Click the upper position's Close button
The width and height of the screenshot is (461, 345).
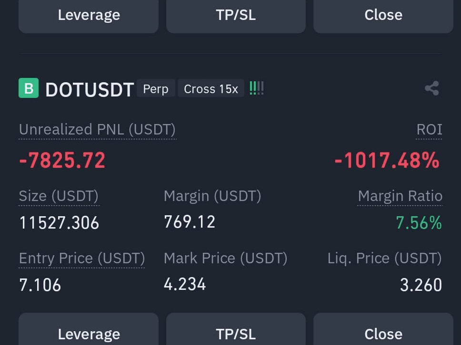(383, 16)
